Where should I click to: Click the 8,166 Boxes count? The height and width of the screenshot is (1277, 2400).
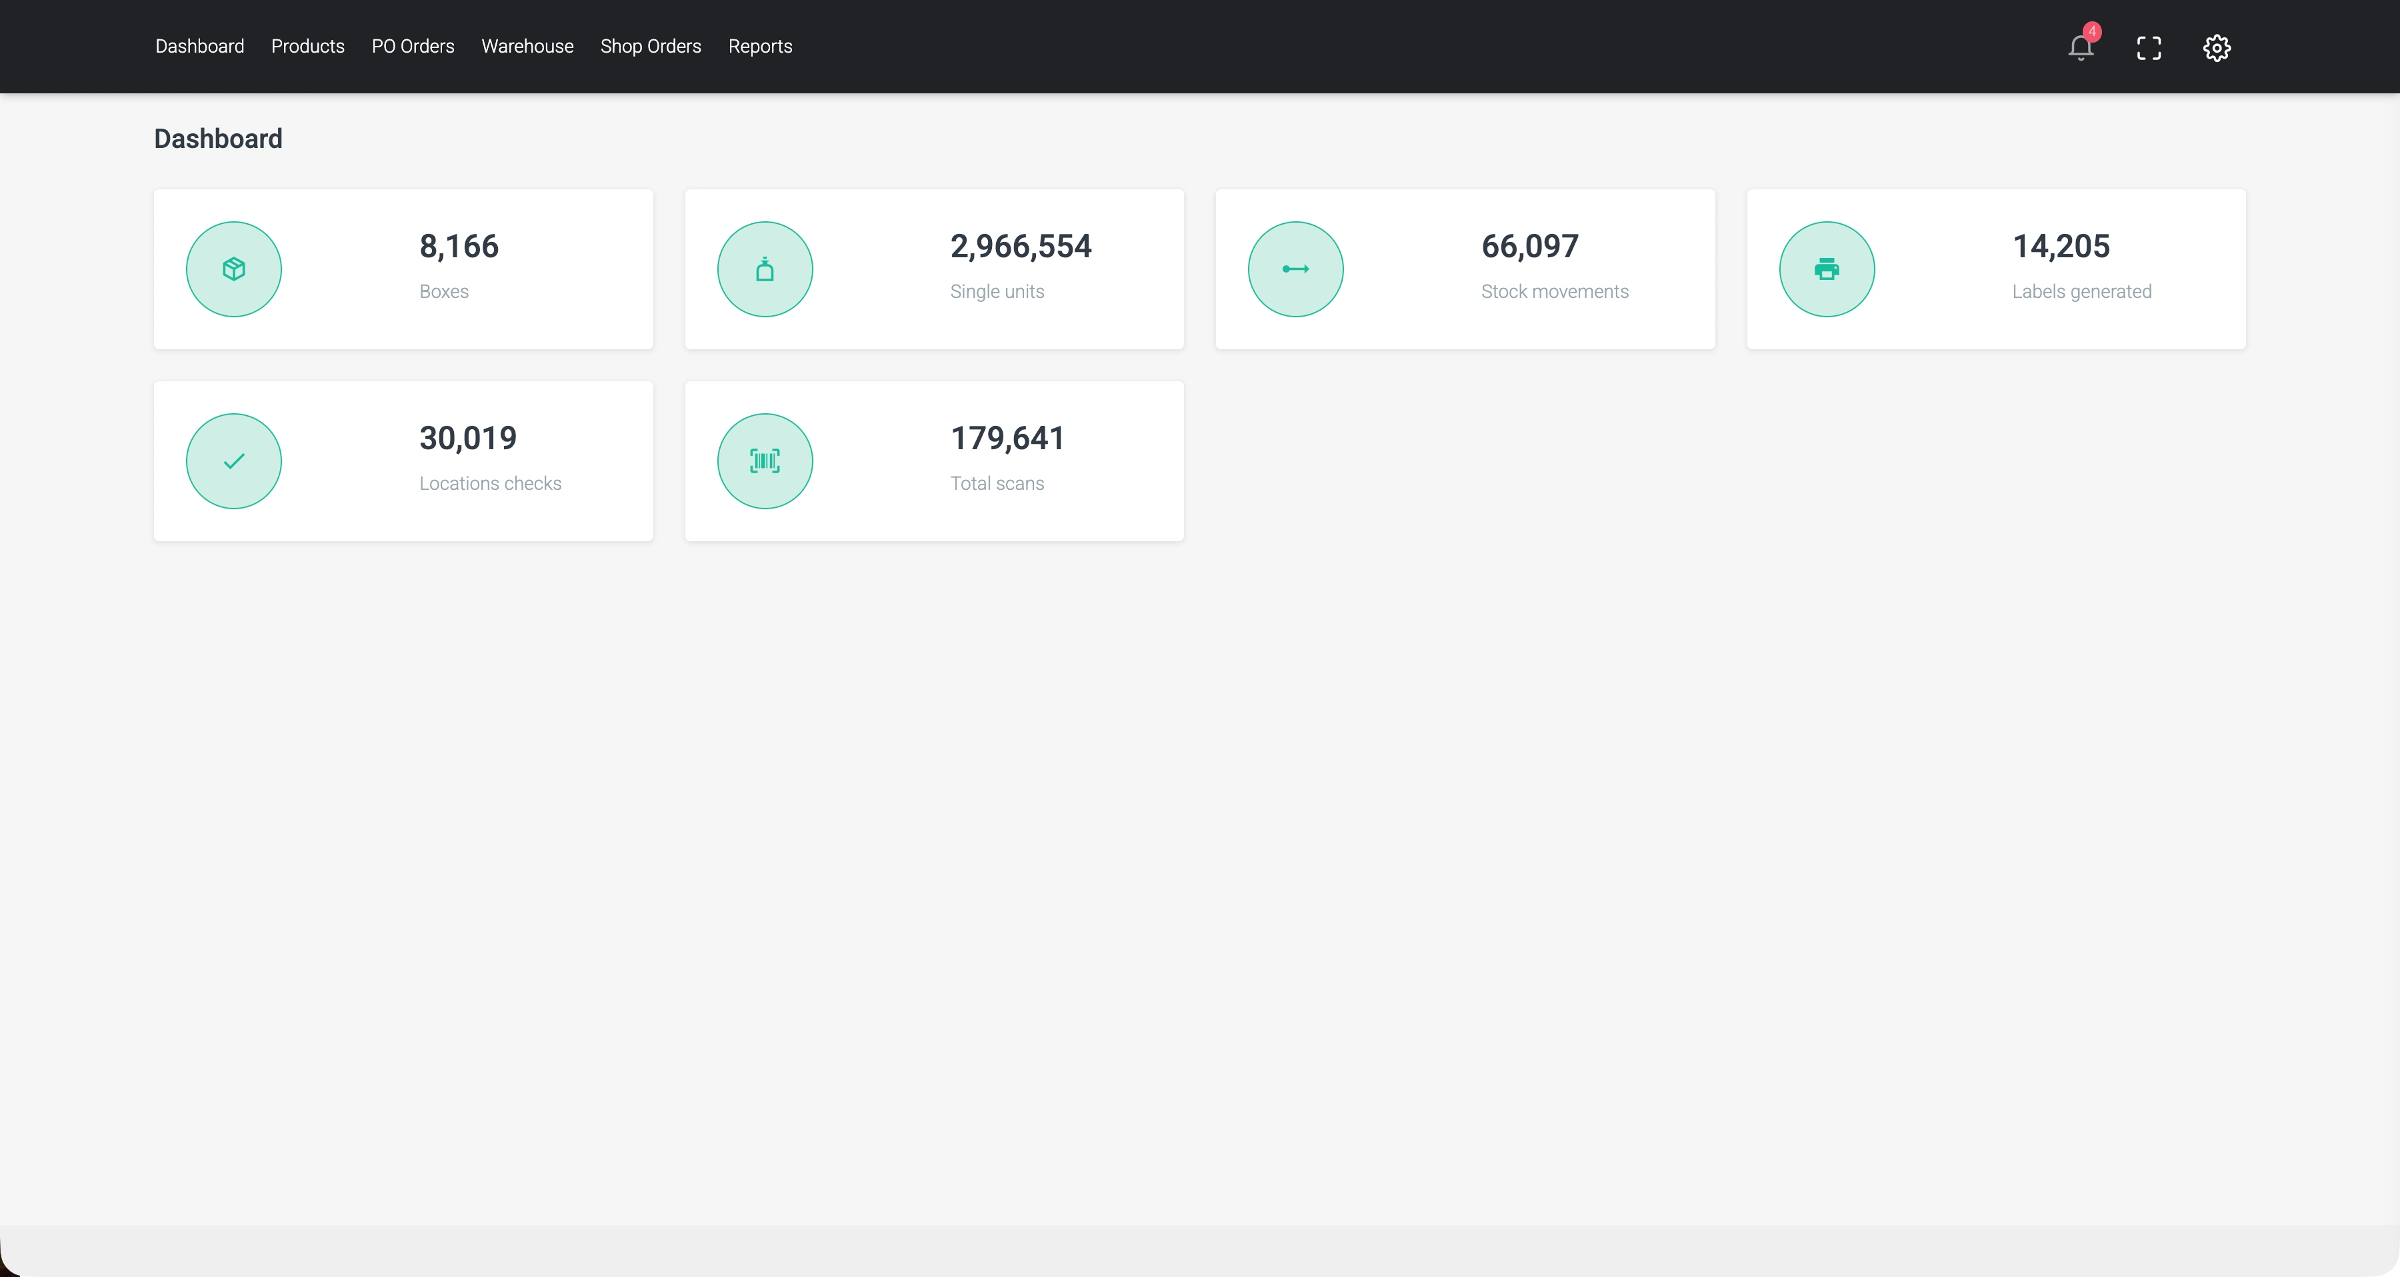[x=459, y=247]
